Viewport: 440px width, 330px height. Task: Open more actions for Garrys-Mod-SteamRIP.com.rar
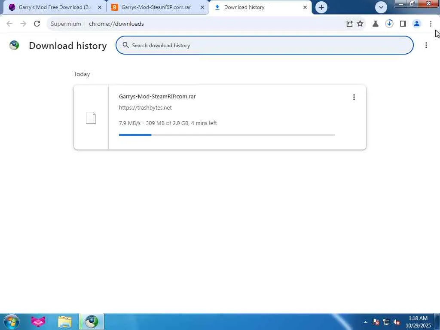(x=354, y=97)
